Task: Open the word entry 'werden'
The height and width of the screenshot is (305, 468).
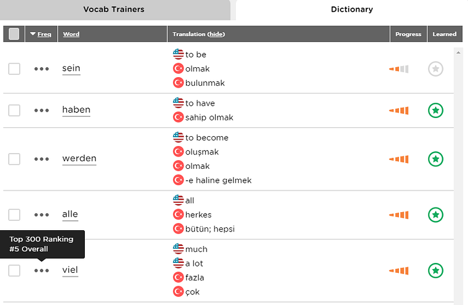Action: pyautogui.click(x=79, y=158)
